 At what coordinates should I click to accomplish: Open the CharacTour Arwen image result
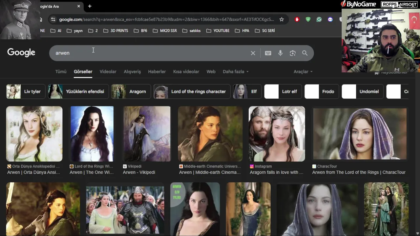tap(360, 134)
